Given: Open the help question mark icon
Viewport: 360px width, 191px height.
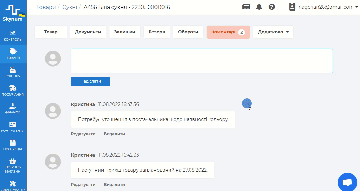Looking at the screenshot, I should (272, 7).
